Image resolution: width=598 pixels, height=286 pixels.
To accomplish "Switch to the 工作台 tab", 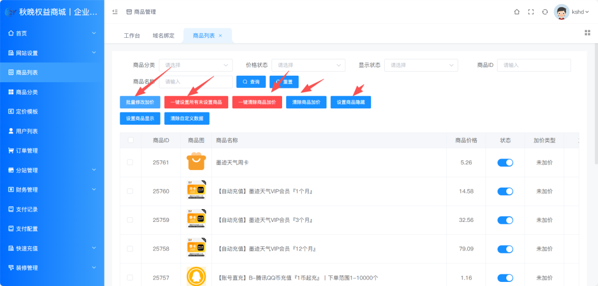I will point(132,36).
